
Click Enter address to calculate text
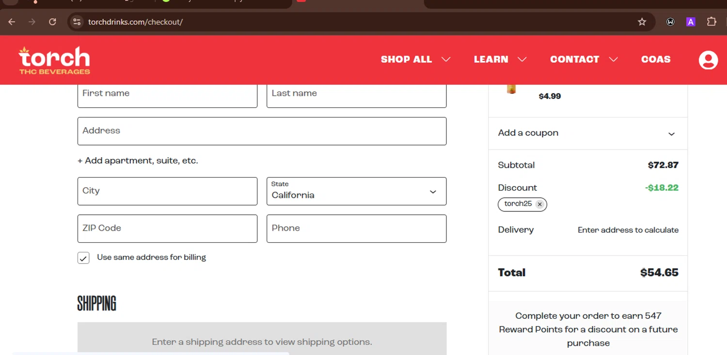click(x=628, y=230)
